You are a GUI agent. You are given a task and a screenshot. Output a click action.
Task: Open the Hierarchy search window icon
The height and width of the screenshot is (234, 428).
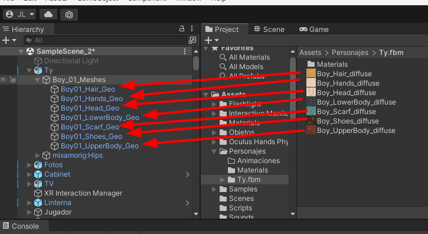(192, 40)
